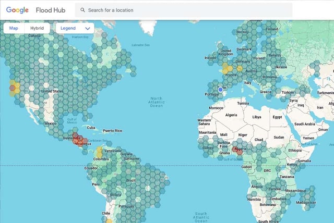Click the Romania map label
Image resolution: width=334 pixels, height=223 pixels.
click(x=269, y=77)
